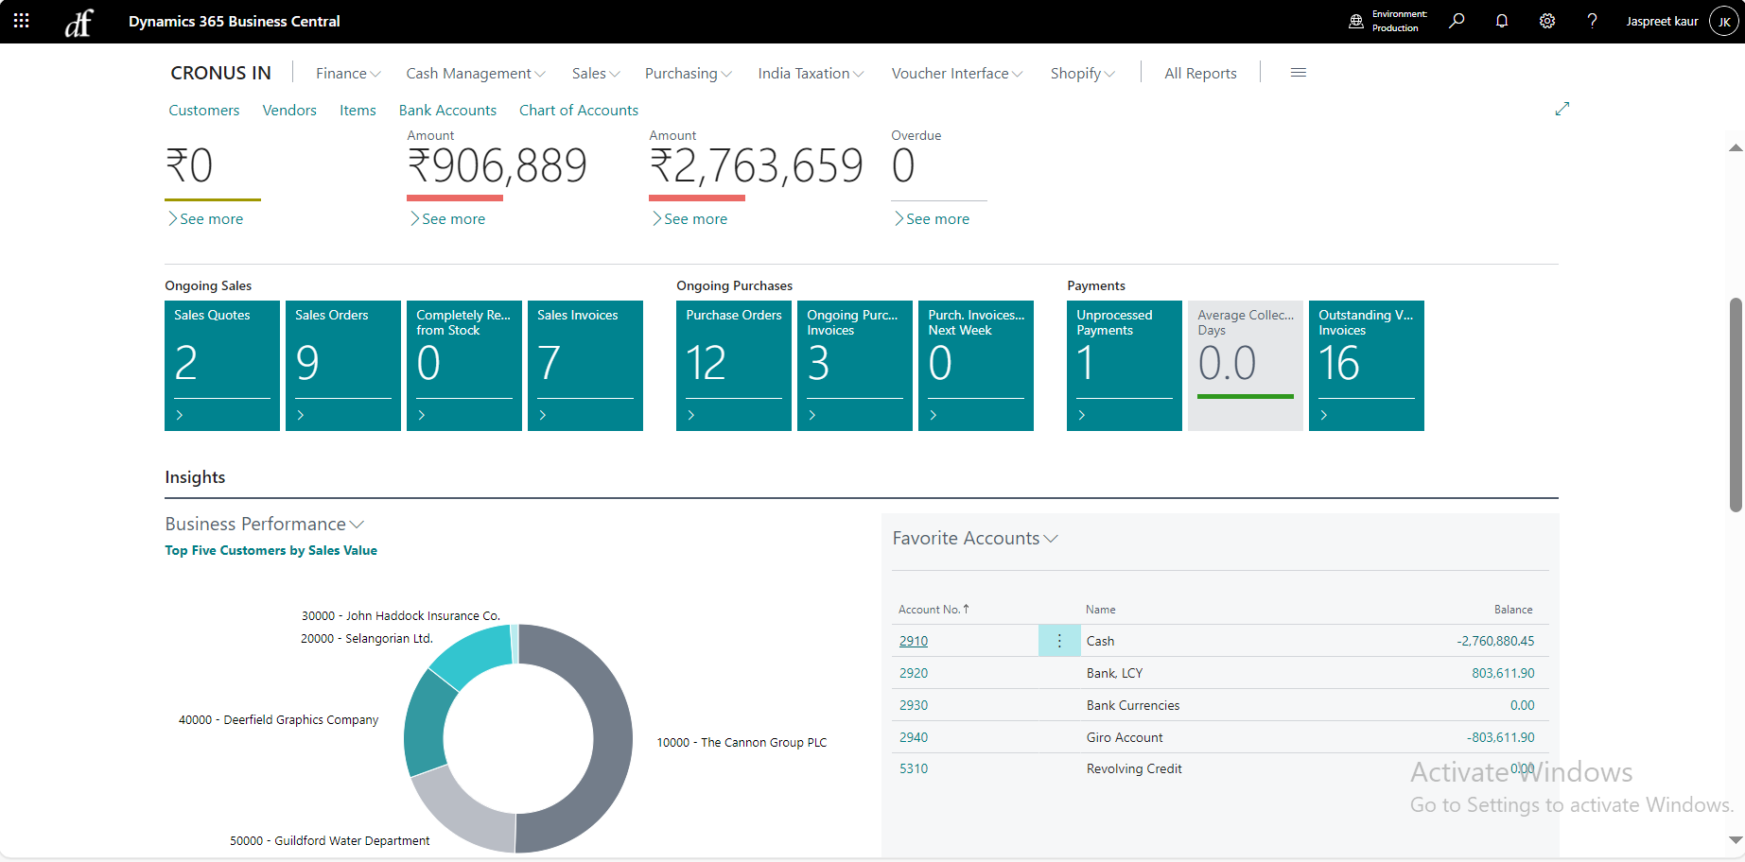Click the help question mark icon
Screen dimensions: 1745x862
pyautogui.click(x=1593, y=21)
